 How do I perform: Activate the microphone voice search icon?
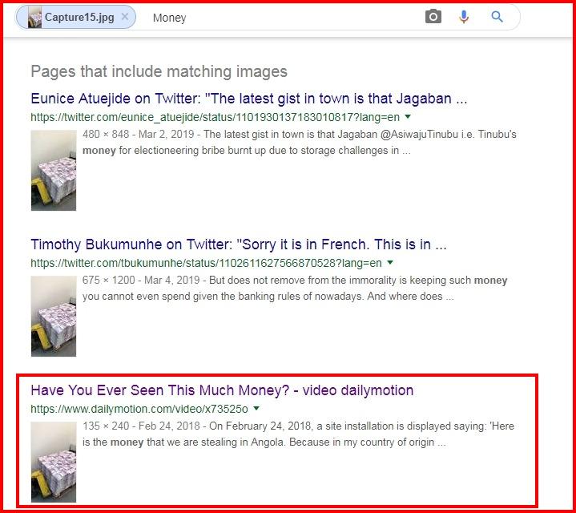pyautogui.click(x=464, y=17)
